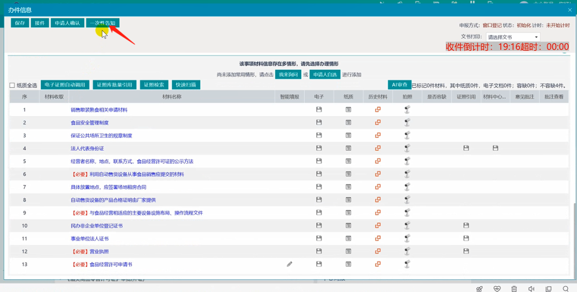Open paper material icon for 食品安全管理制度

coord(348,122)
